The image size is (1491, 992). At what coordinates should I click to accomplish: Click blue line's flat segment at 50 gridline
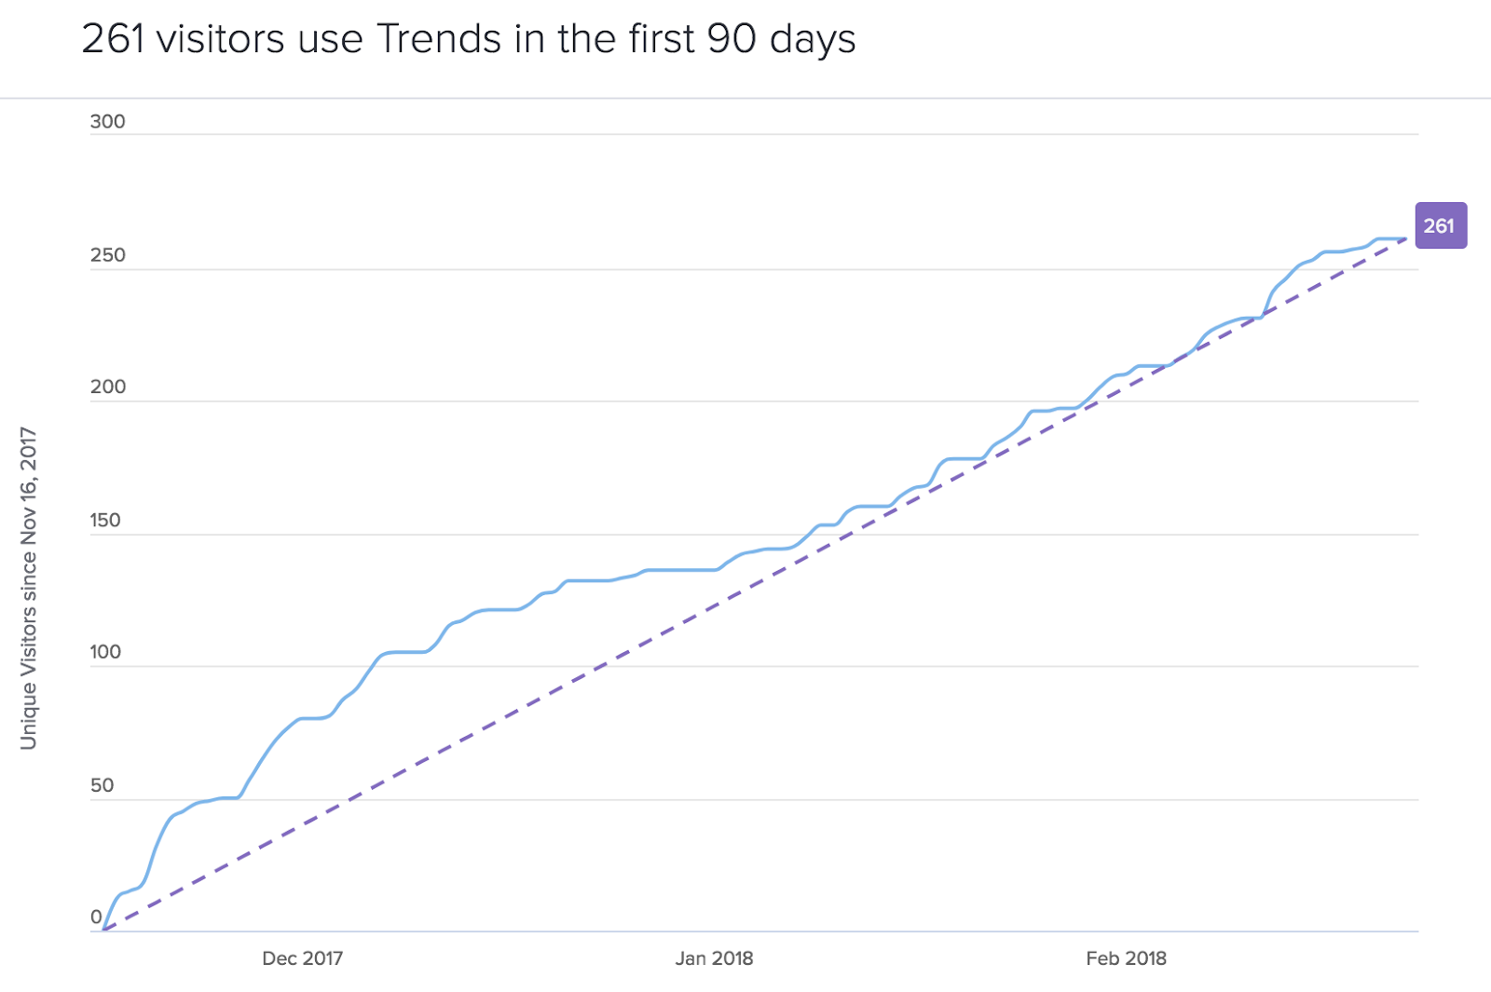[226, 798]
